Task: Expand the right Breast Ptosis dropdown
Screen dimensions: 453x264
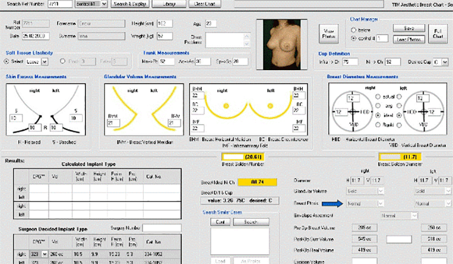Action: pyautogui.click(x=379, y=202)
